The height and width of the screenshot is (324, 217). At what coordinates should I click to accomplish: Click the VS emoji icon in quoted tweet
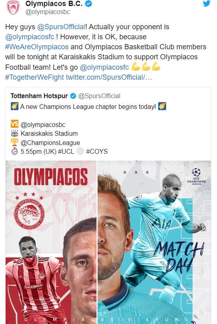(x=14, y=124)
